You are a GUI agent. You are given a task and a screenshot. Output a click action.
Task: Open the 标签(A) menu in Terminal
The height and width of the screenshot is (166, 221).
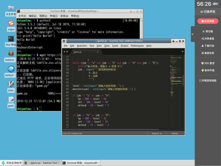pos(64,16)
